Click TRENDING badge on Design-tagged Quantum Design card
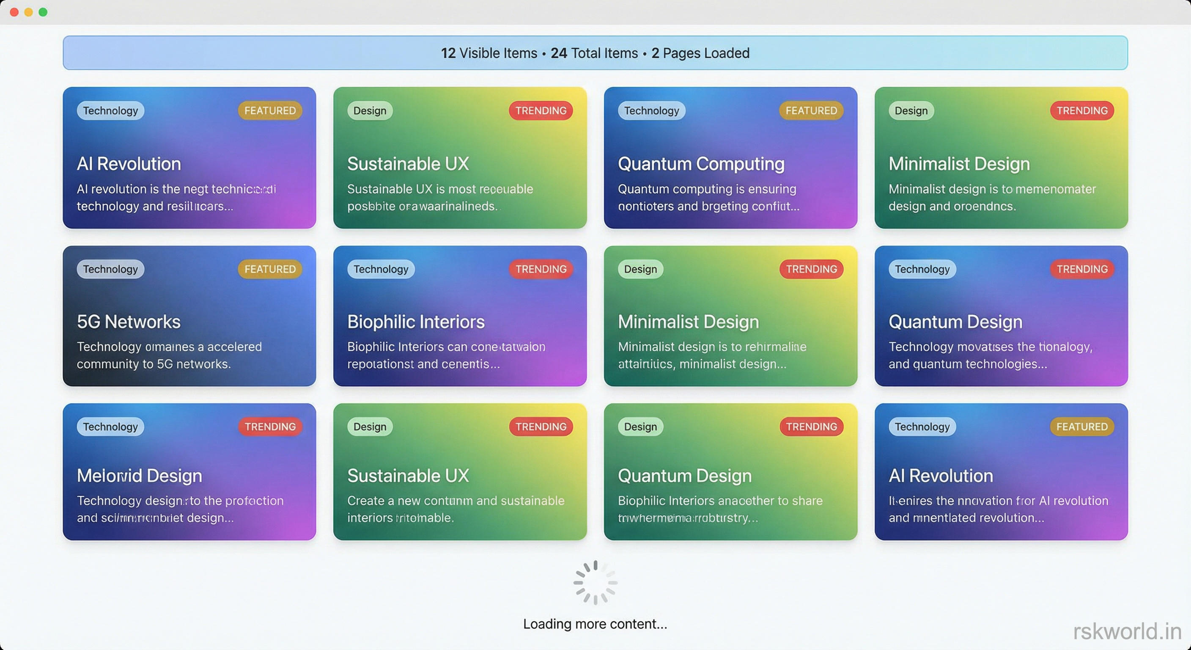The width and height of the screenshot is (1191, 650). 812,427
